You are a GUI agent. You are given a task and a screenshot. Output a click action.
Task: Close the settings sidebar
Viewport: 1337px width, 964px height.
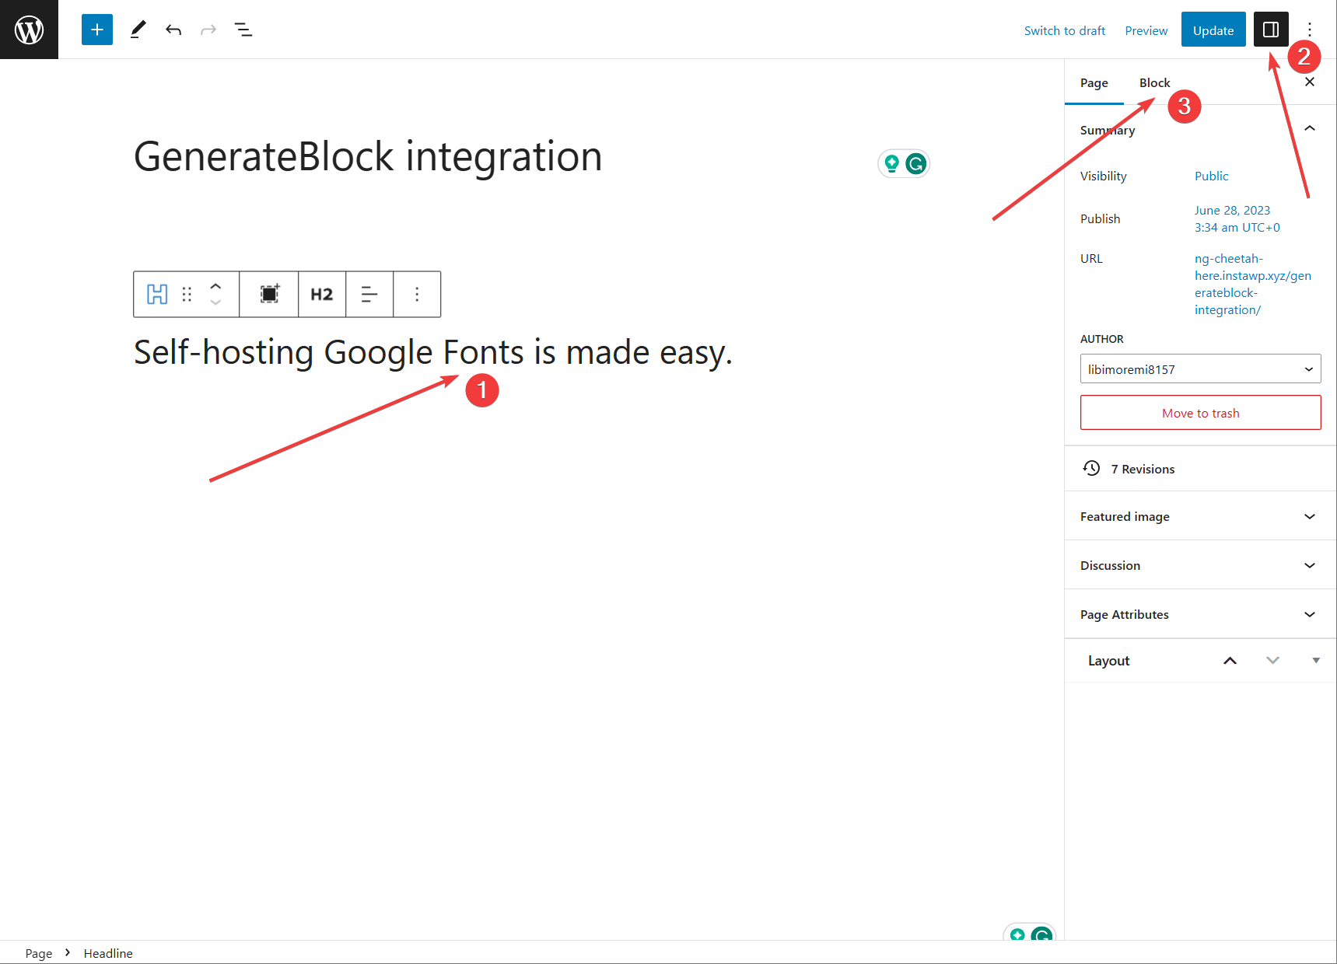click(x=1310, y=82)
